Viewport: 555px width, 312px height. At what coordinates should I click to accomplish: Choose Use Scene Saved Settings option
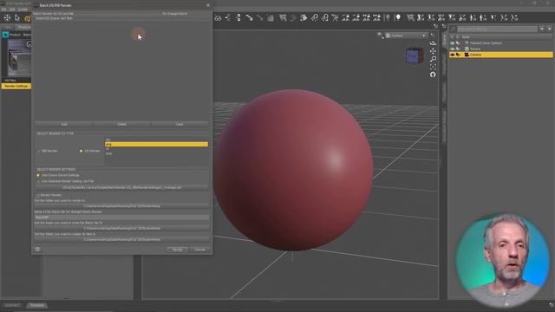38,175
